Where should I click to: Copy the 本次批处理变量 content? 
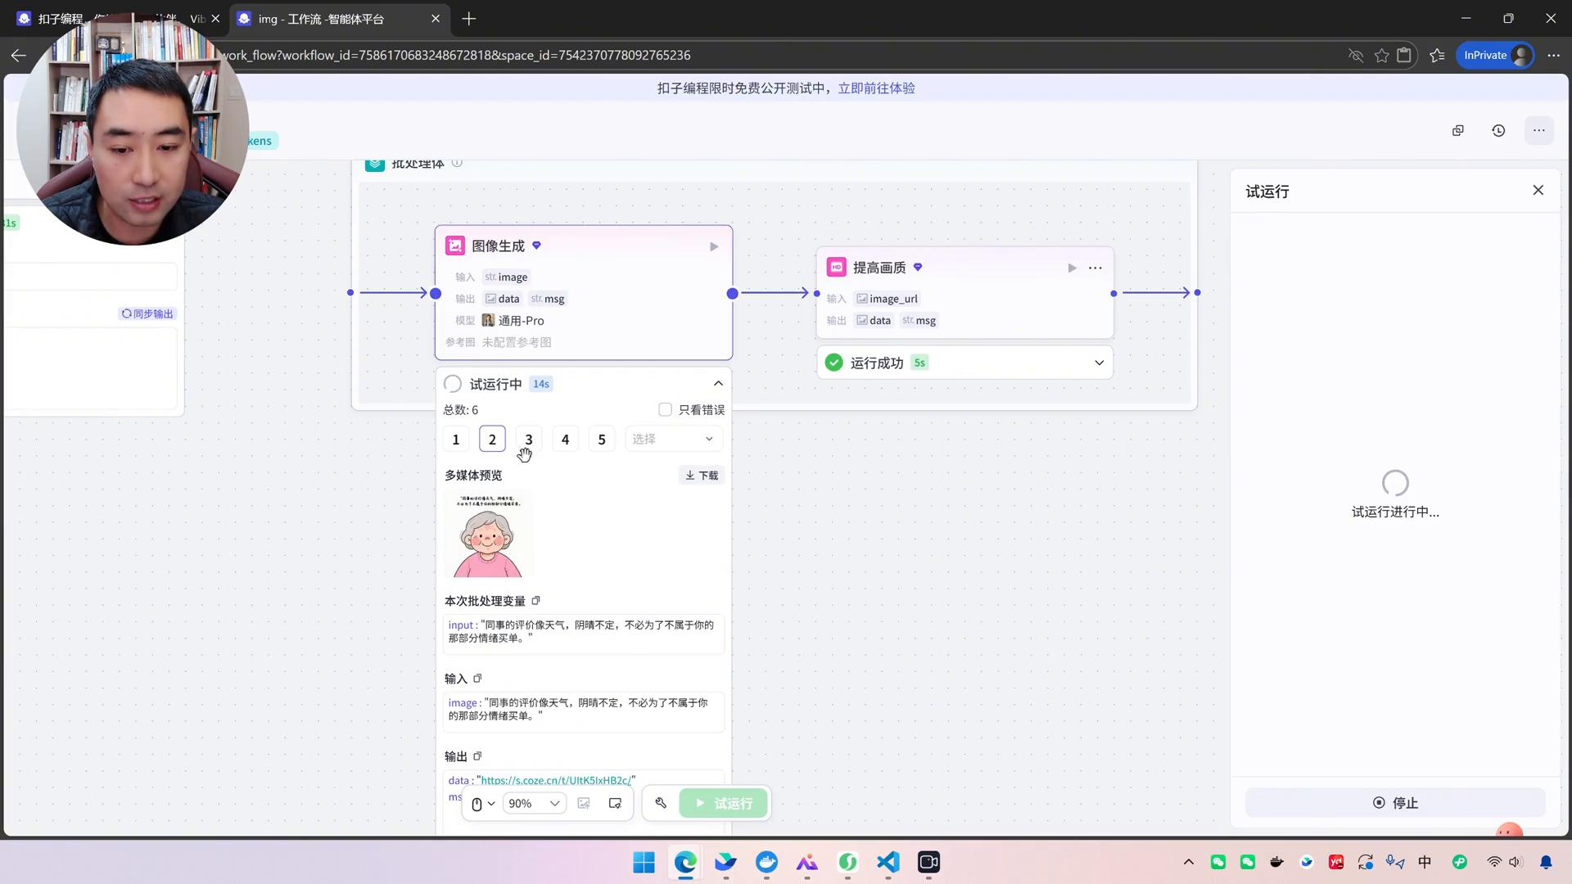(536, 601)
